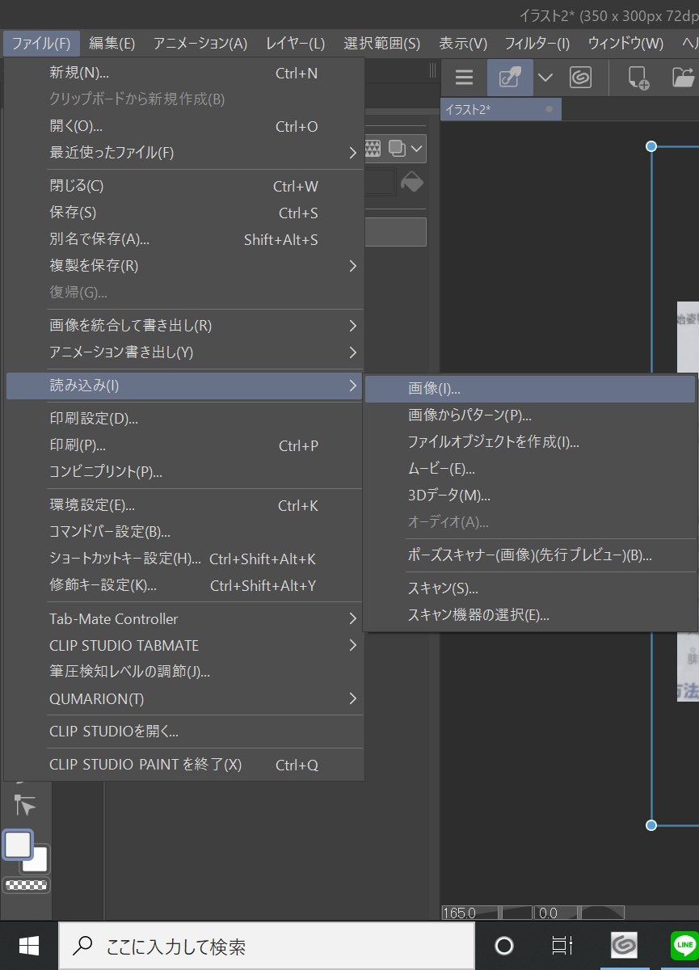The image size is (699, 970).
Task: Choose 3Dデータ(M)... in the import submenu
Action: [x=530, y=496]
